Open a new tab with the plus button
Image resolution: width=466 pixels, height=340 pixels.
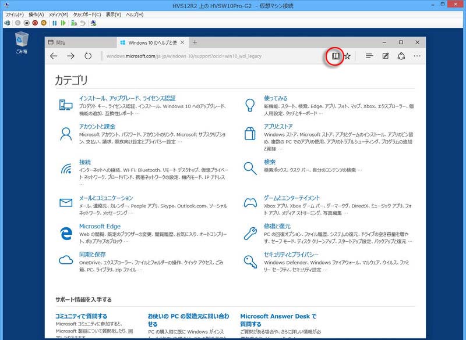tap(195, 42)
